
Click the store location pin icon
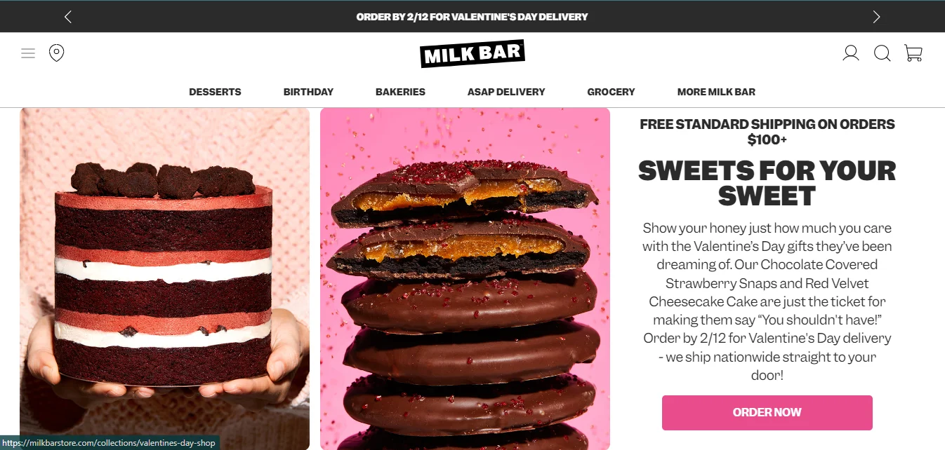pyautogui.click(x=57, y=53)
